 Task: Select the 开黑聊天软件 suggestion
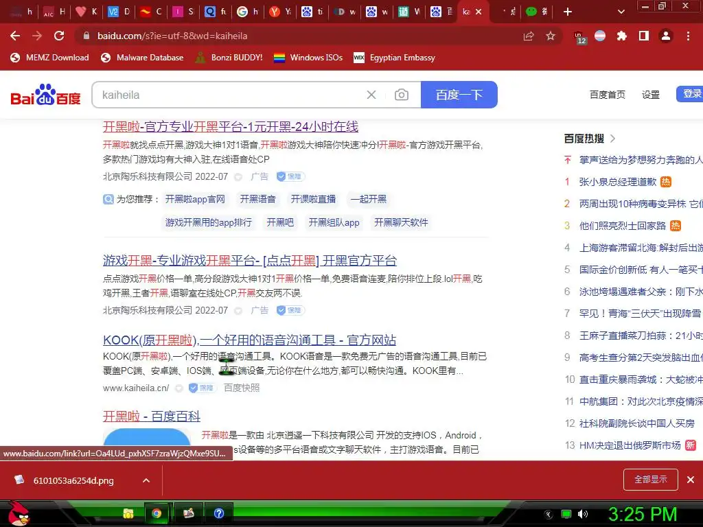click(401, 222)
